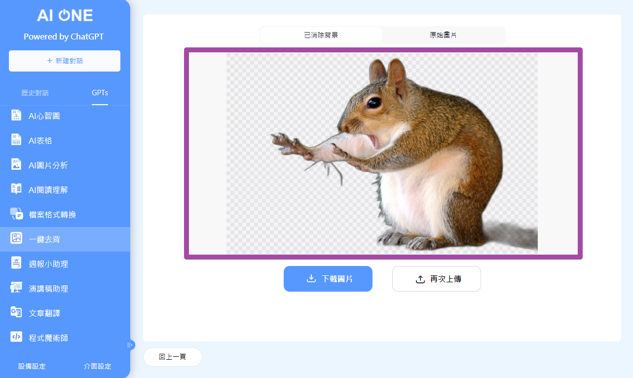Click the 演講稿助理 presentation icon
633x378 pixels.
[16, 288]
